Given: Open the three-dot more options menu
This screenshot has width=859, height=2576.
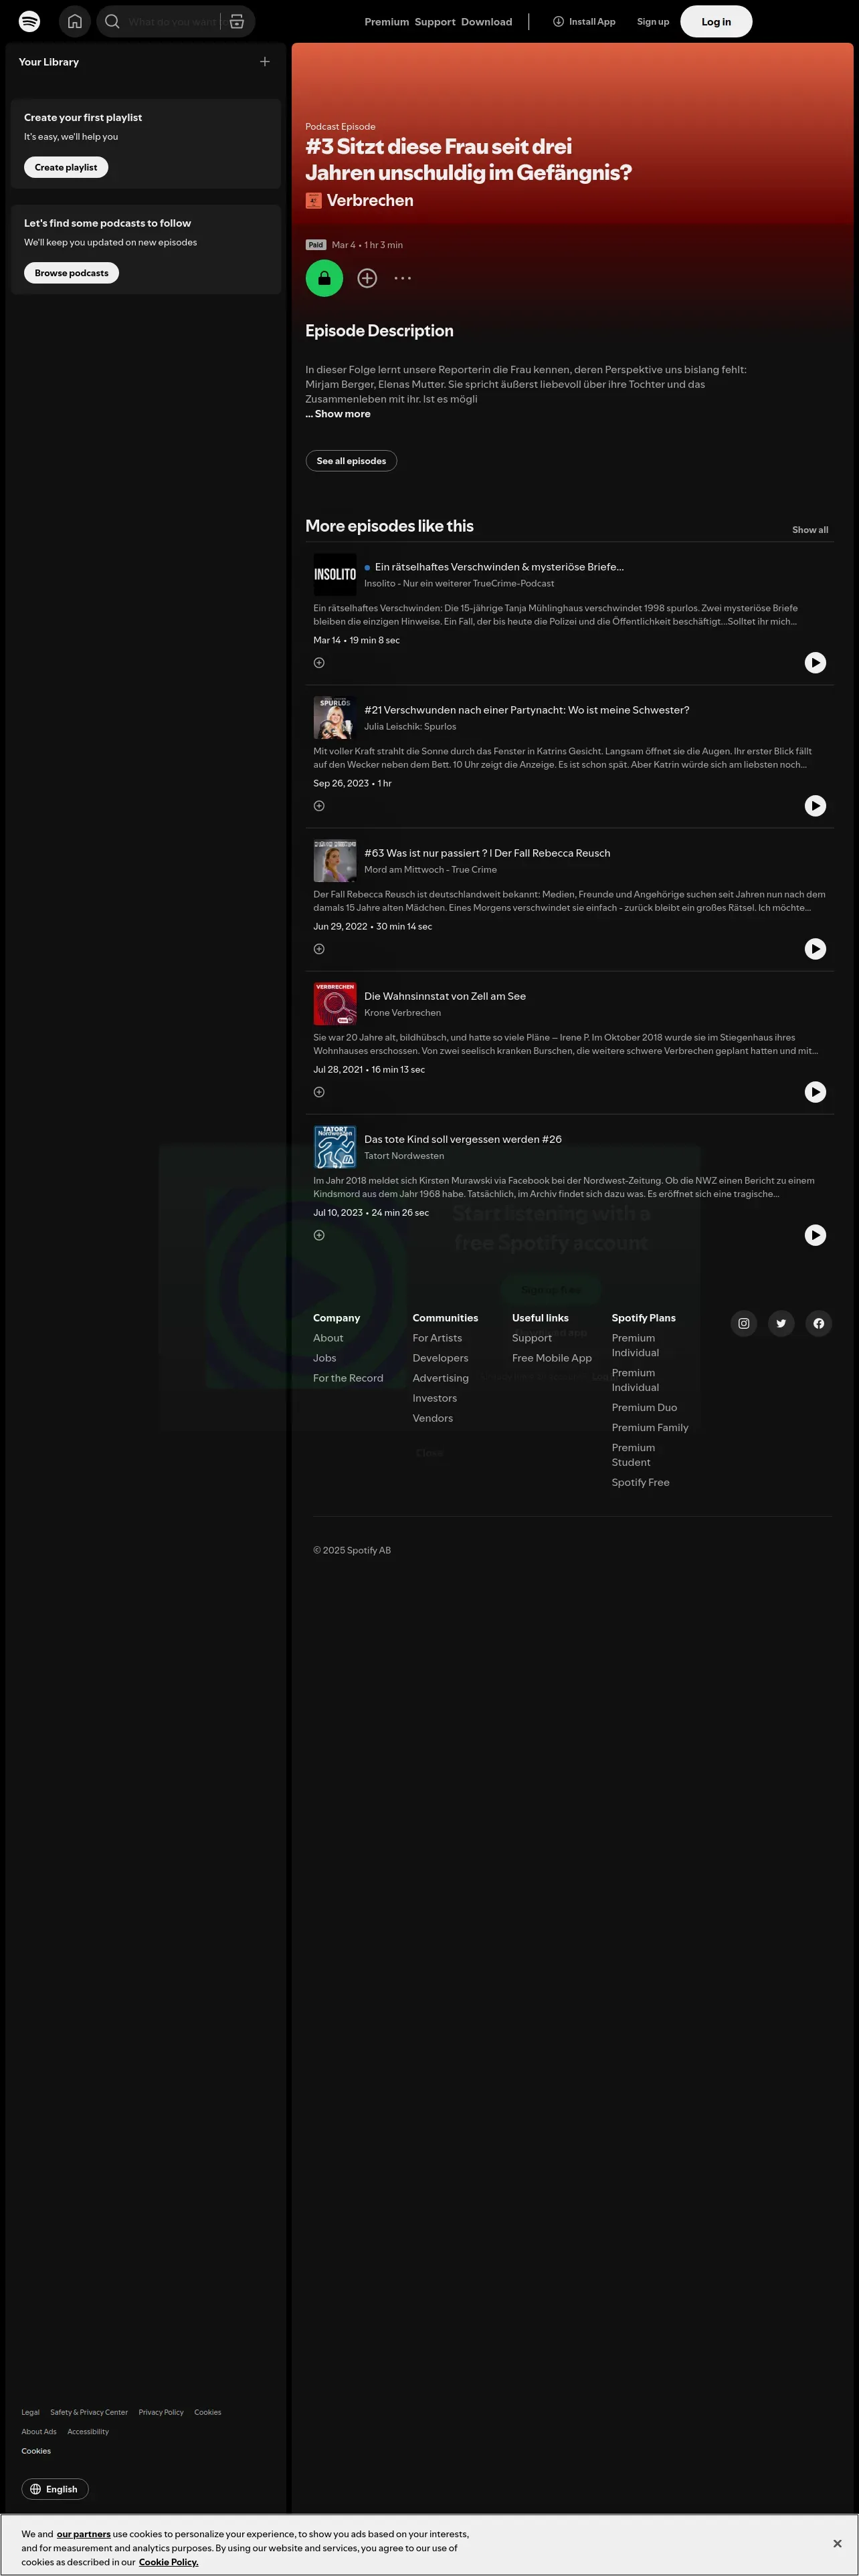Looking at the screenshot, I should [x=403, y=278].
